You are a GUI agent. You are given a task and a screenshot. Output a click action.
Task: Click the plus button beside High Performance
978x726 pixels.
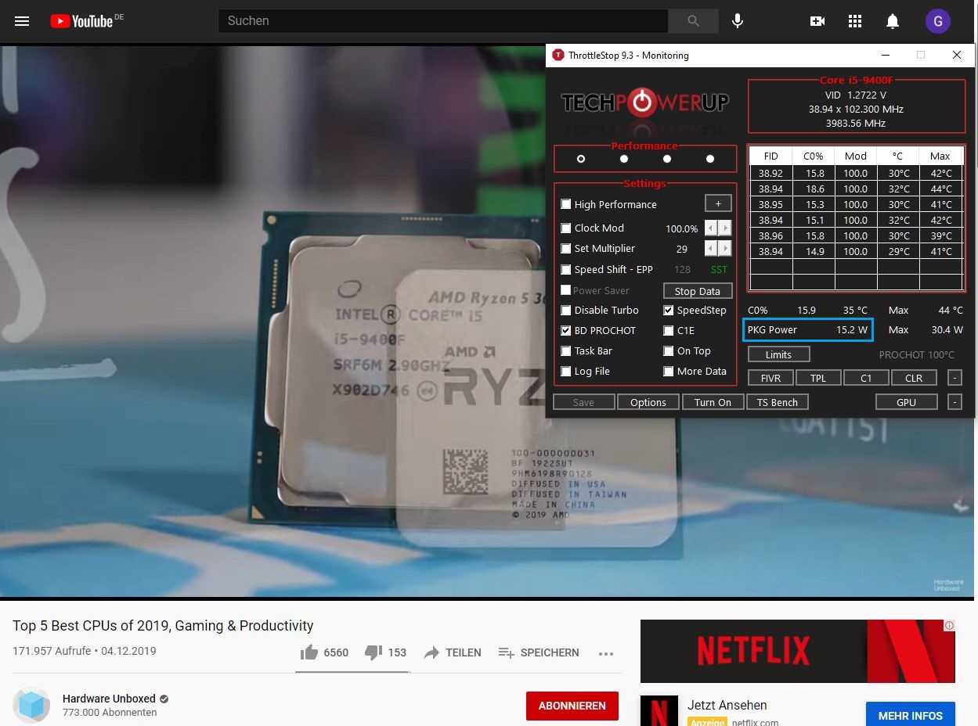pyautogui.click(x=718, y=203)
